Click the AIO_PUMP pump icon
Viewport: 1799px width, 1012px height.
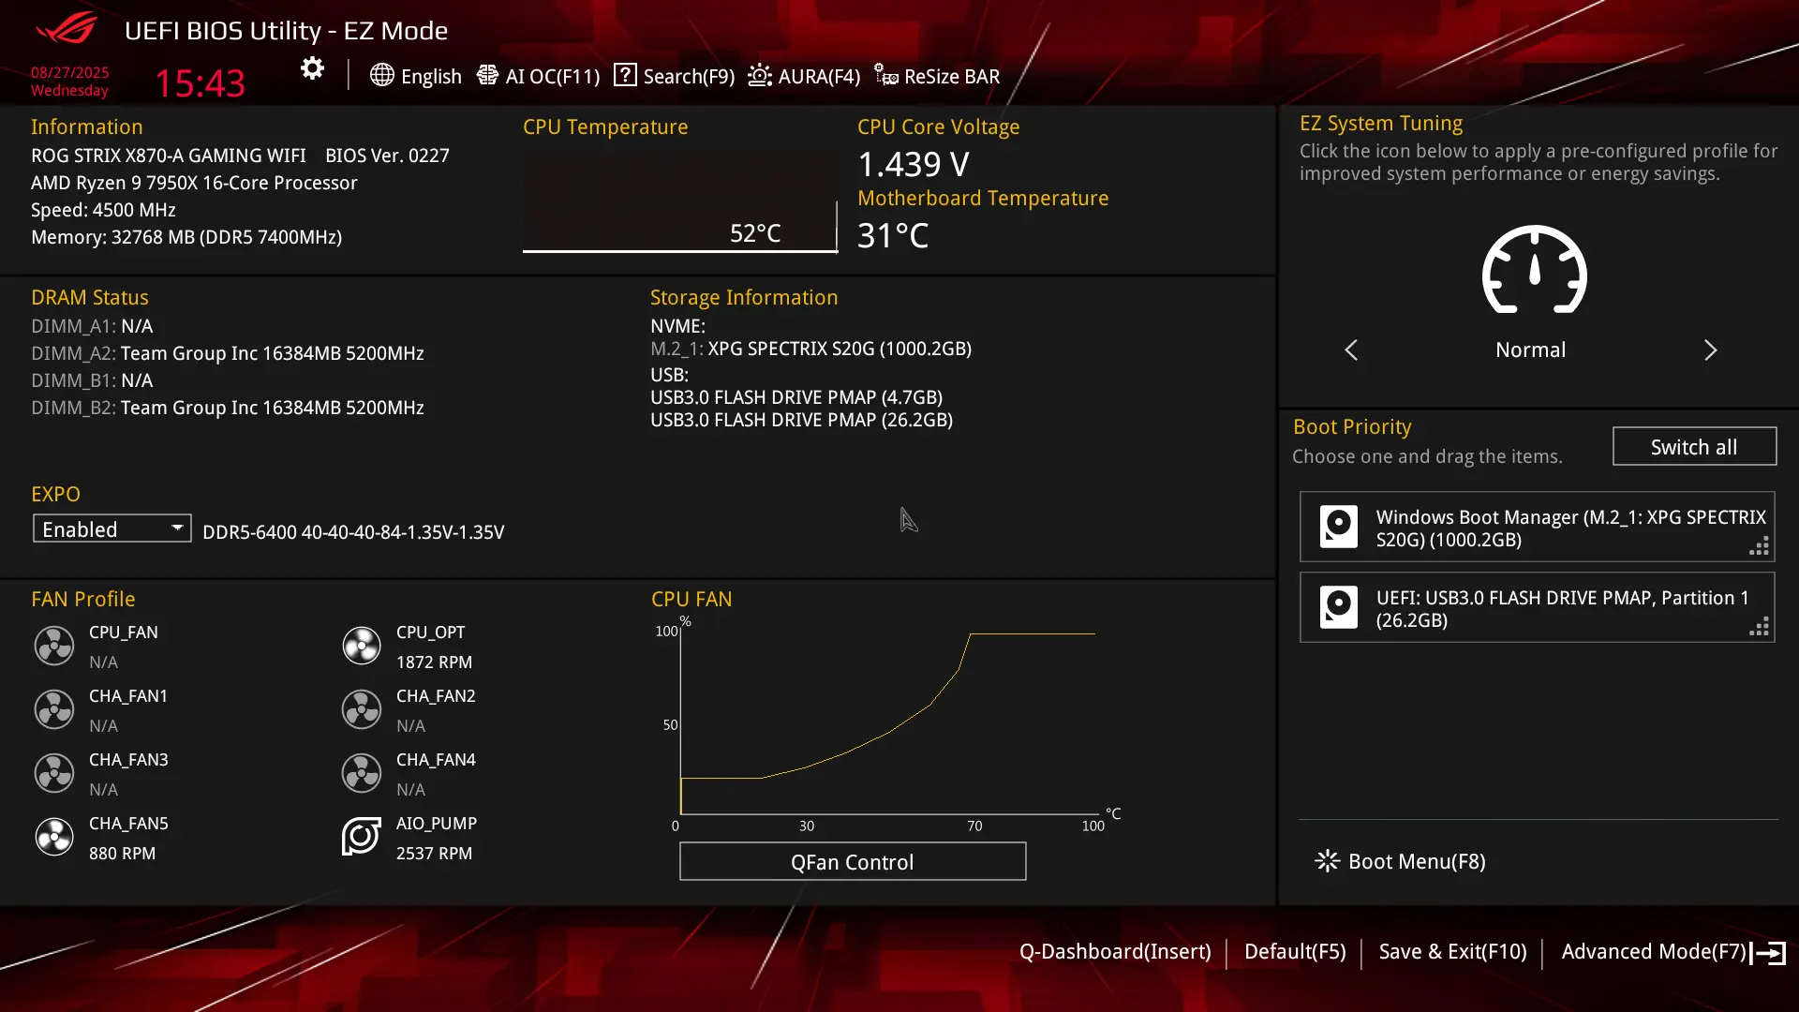tap(361, 837)
